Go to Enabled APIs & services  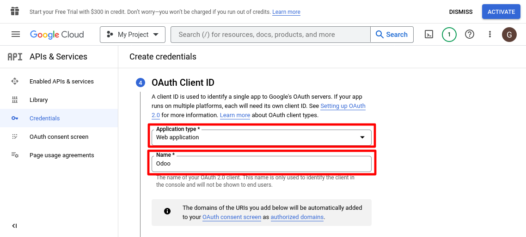coord(61,82)
